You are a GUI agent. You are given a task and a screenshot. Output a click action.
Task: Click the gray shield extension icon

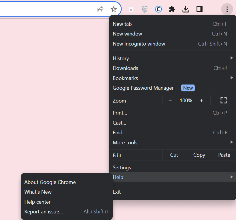pyautogui.click(x=145, y=9)
